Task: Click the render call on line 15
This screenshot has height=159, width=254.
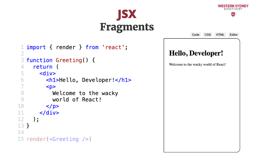Action: tap(36, 139)
